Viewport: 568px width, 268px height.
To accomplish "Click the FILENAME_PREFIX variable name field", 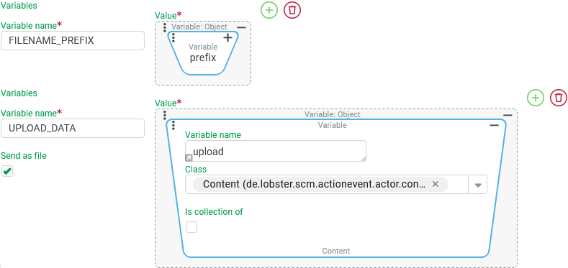I will click(73, 40).
